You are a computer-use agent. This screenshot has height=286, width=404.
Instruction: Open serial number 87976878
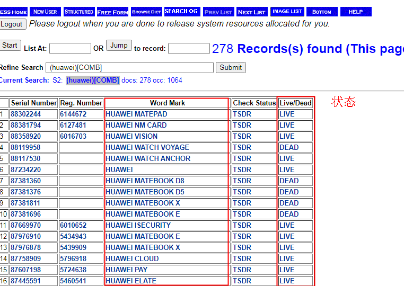click(26, 247)
